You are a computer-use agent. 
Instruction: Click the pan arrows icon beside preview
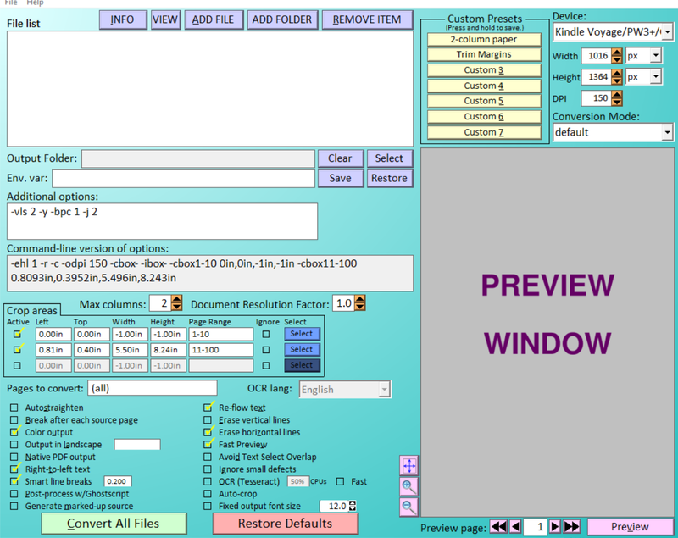coord(408,465)
